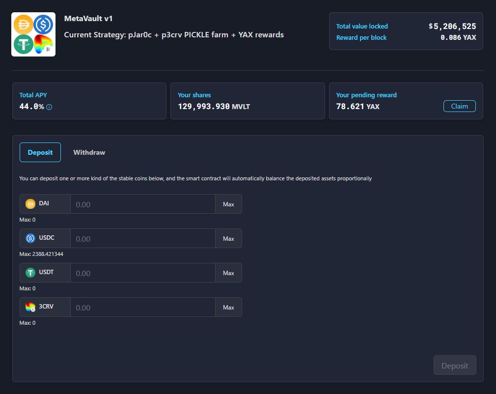This screenshot has width=496, height=394.
Task: Claim the pending YAX reward
Action: pyautogui.click(x=459, y=106)
